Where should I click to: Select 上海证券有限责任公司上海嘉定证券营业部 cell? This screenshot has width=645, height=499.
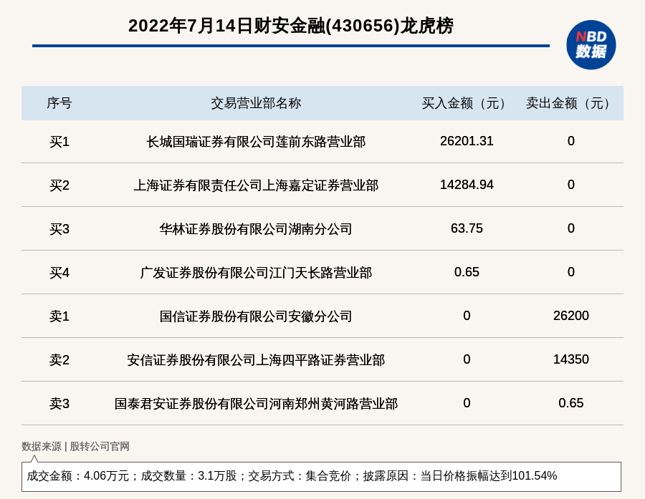pyautogui.click(x=256, y=185)
